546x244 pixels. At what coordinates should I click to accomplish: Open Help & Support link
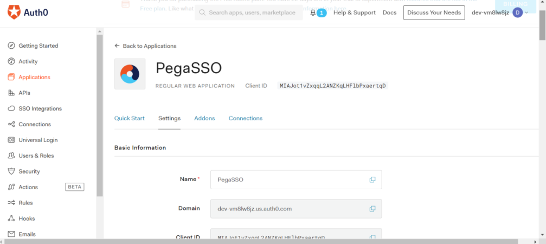pos(355,12)
